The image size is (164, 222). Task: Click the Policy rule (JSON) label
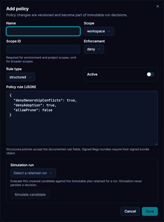coord(21,87)
